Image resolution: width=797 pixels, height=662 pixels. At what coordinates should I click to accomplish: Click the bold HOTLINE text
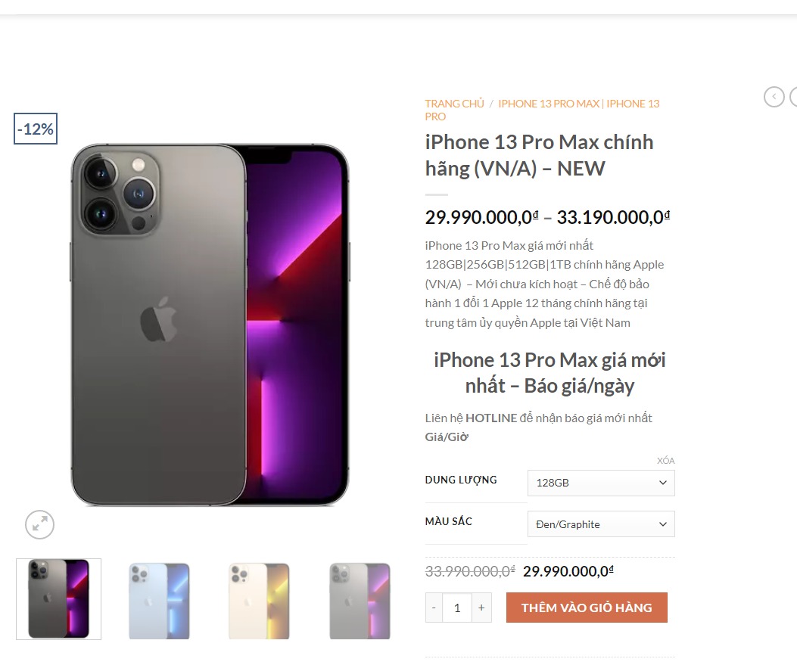click(x=491, y=418)
